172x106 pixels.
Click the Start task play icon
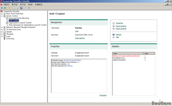26,8
